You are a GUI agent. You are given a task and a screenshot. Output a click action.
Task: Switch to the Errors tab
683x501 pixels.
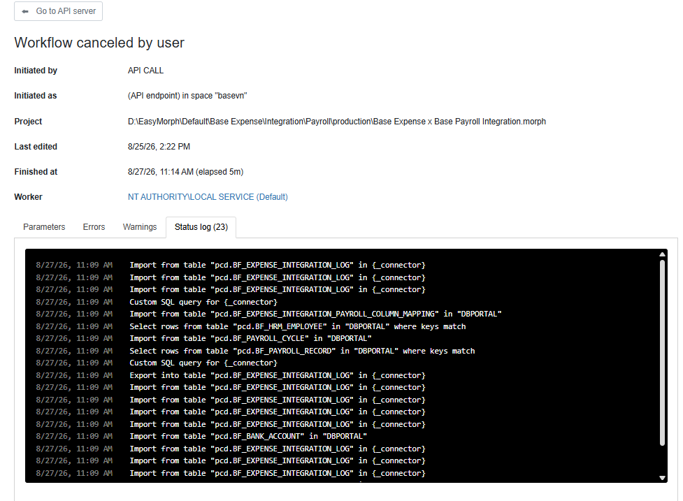94,227
